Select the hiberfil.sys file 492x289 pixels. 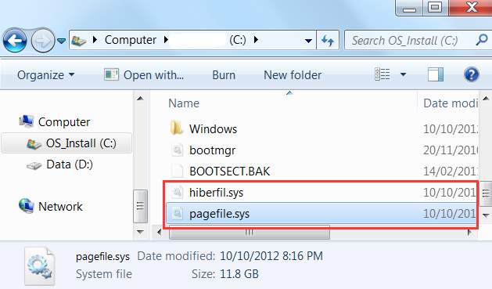217,193
